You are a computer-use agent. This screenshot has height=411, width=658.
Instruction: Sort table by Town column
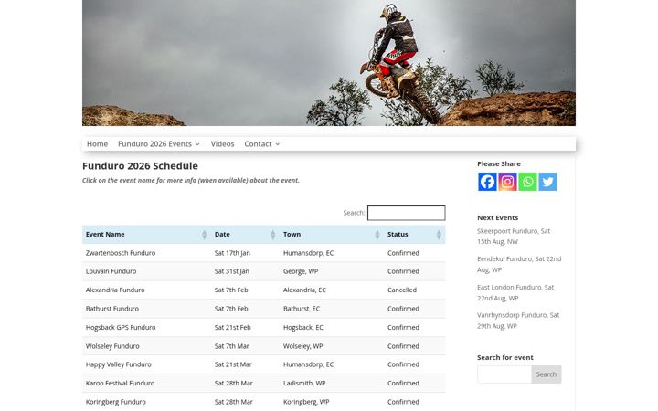(x=332, y=235)
